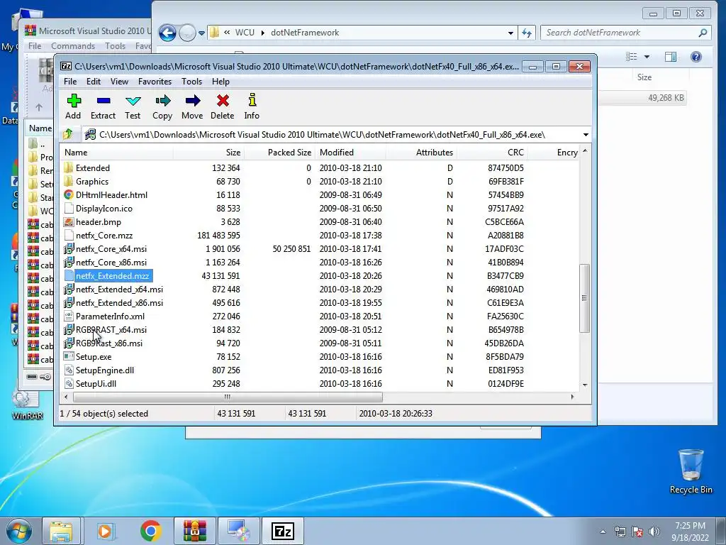726x545 pixels.
Task: Click the volume speaker tray icon
Action: (x=654, y=532)
